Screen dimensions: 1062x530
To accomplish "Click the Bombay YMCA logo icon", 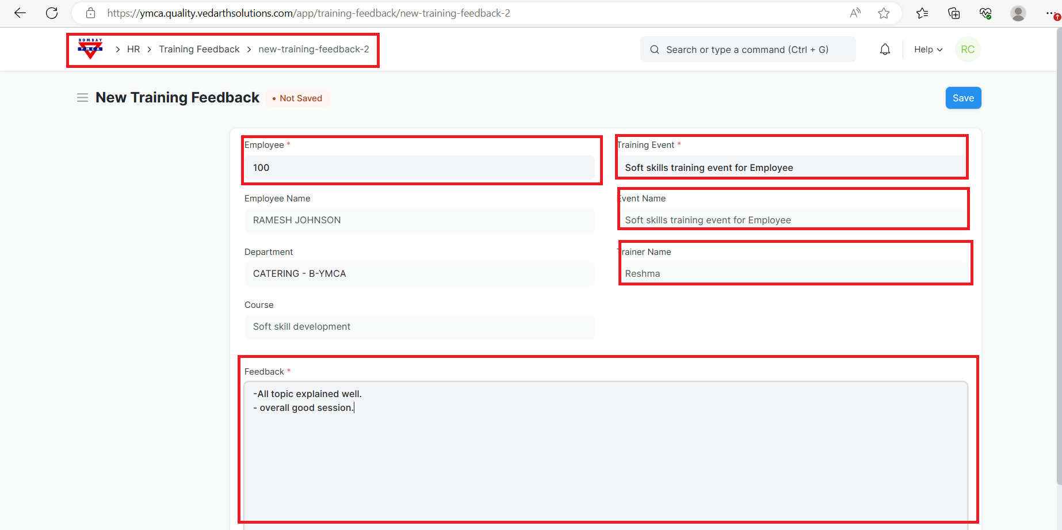I will [90, 49].
